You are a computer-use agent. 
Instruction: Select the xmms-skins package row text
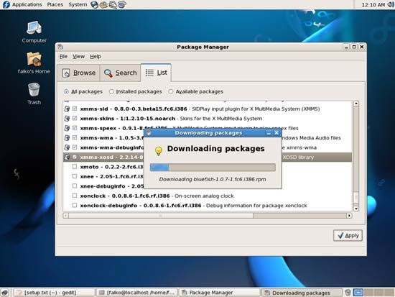[x=171, y=119]
